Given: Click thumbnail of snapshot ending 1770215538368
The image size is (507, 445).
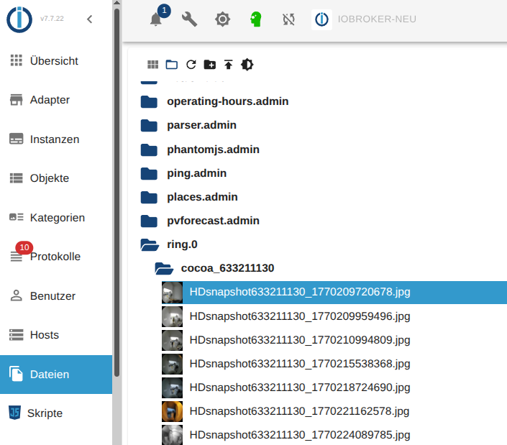Looking at the screenshot, I should point(173,364).
